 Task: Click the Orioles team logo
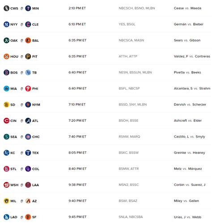pos(28,40)
